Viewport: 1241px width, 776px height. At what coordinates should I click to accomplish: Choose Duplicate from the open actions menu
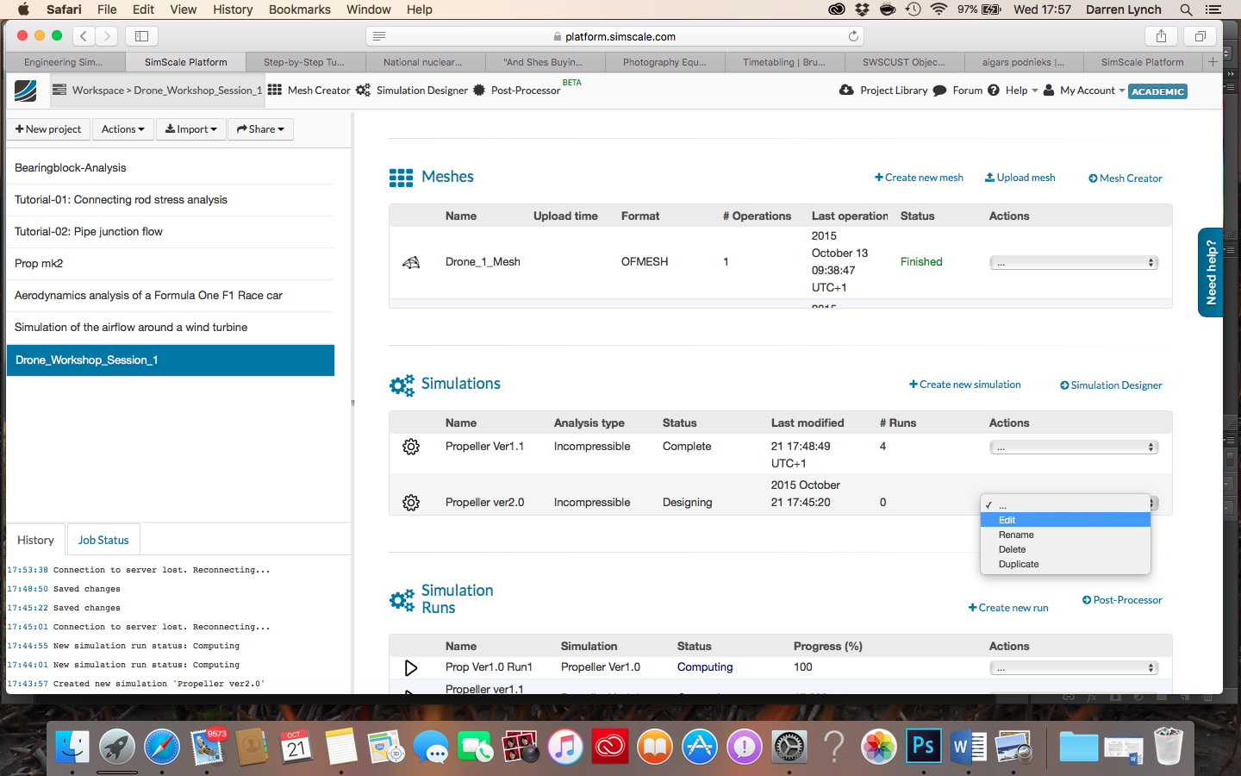click(1065, 564)
